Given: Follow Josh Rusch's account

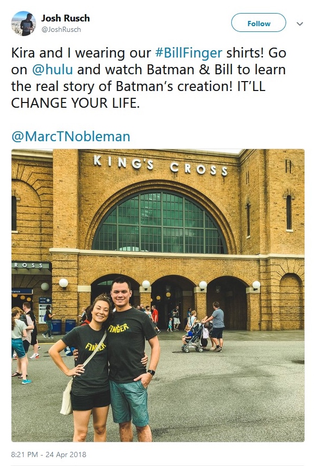Looking at the screenshot, I should point(258,23).
